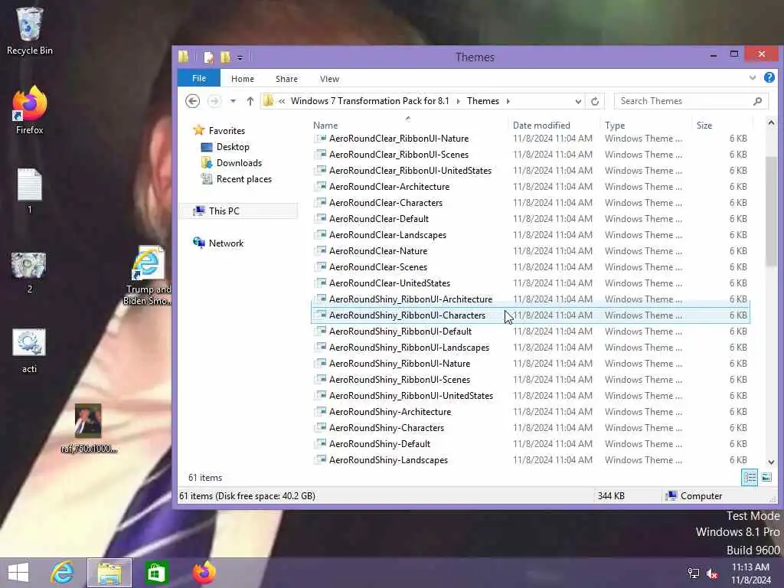Select AeroRoundShiny-Landscapes theme file
Viewport: 784px width, 588px height.
tap(530, 460)
